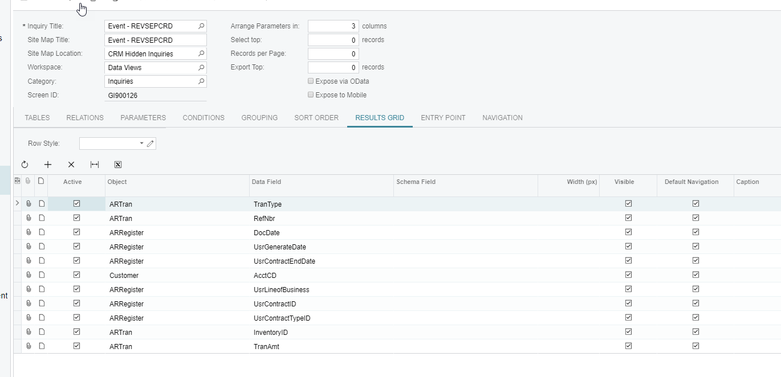Viewport: 781px width, 377px height.
Task: Open the SORT ORDER tab
Action: (x=316, y=118)
